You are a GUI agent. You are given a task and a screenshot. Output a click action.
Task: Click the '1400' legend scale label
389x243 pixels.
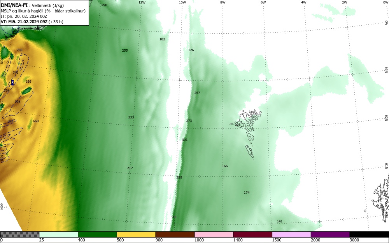(238, 240)
